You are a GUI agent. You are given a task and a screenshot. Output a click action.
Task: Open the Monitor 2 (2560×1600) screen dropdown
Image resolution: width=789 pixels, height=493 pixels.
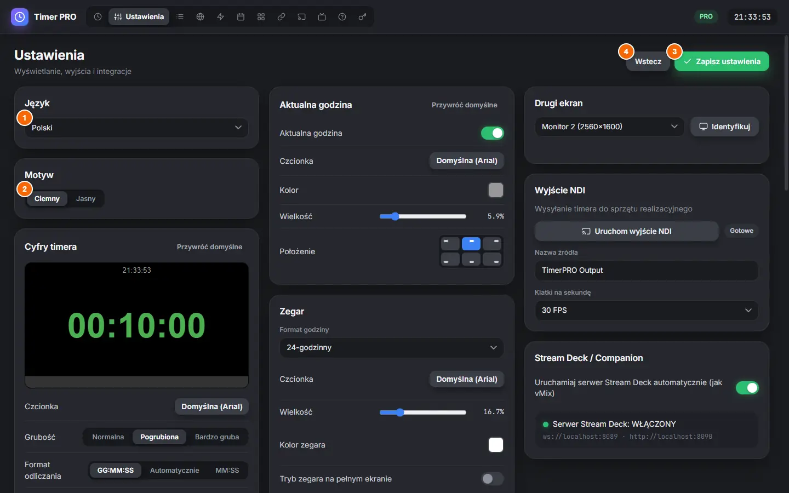[x=610, y=127]
